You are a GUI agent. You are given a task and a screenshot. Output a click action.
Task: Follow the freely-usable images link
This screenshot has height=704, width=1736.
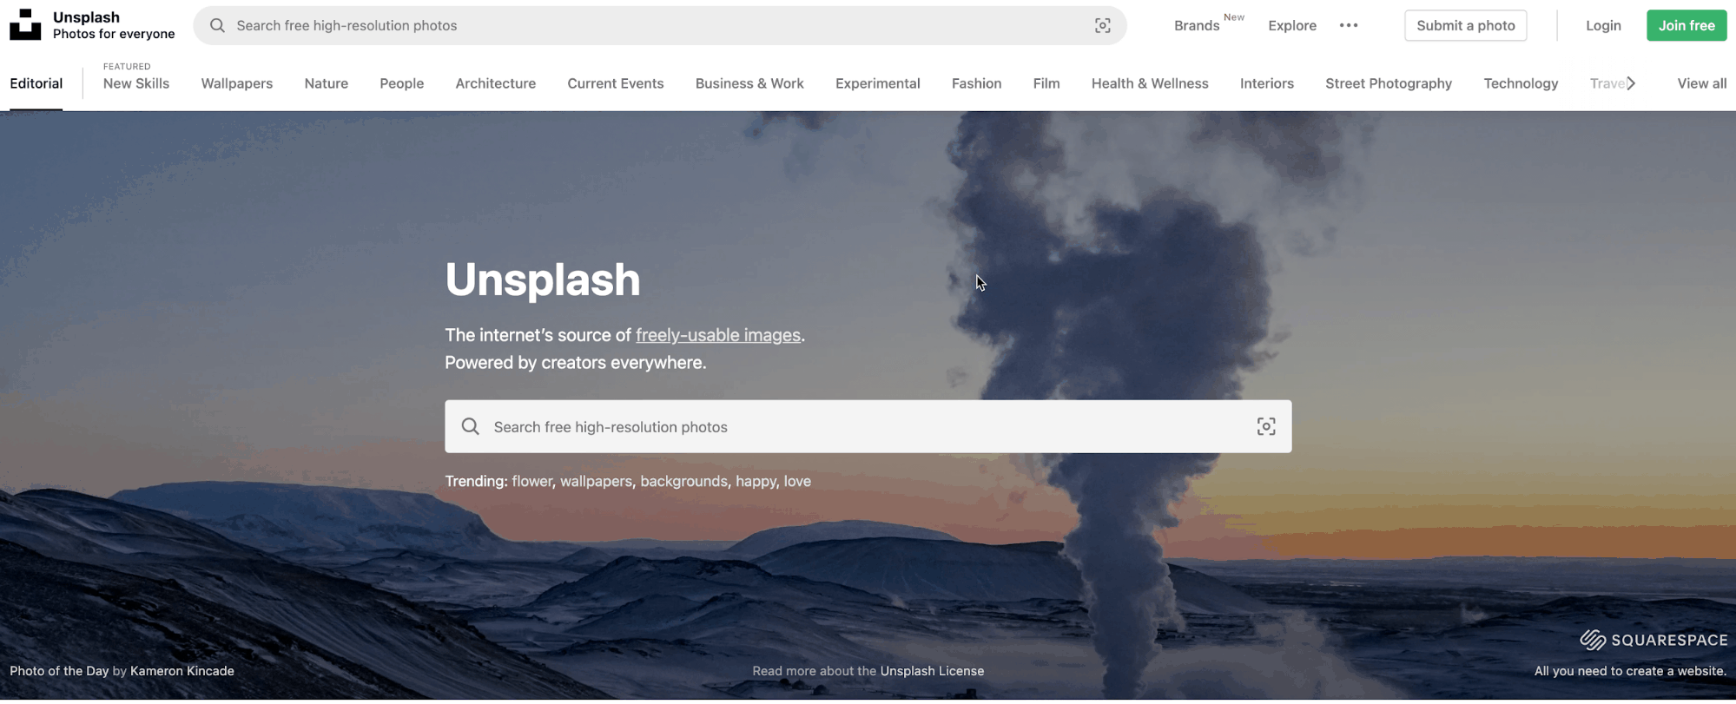(x=718, y=335)
